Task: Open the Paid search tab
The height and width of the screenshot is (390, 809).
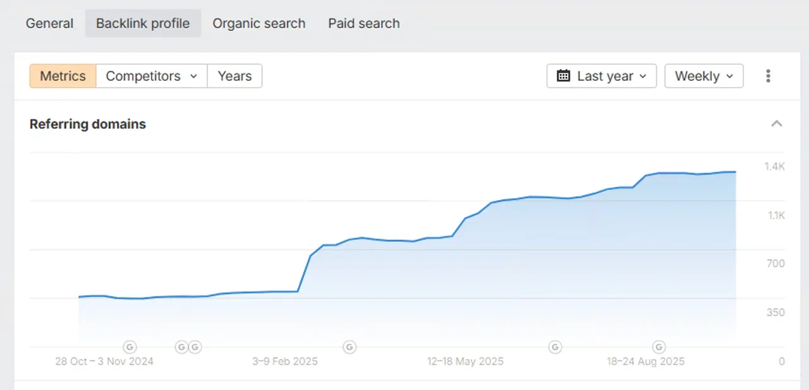Action: (x=363, y=23)
